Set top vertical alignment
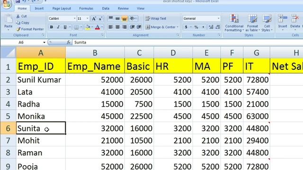The height and width of the screenshot is (170, 303). 111,18
